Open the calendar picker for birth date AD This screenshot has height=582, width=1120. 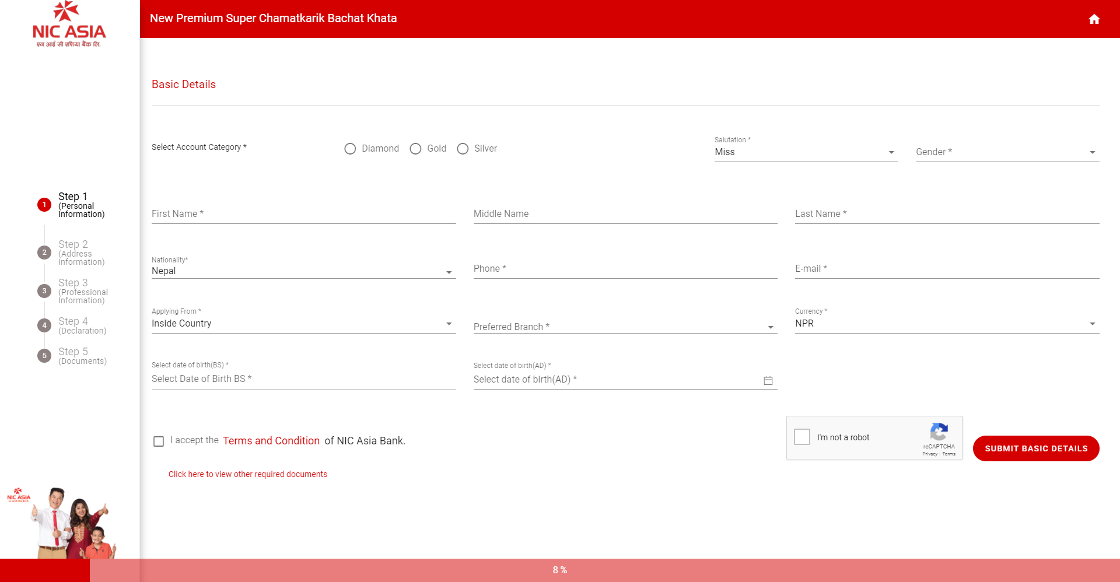coord(768,380)
